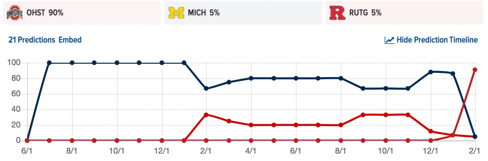
Task: Click the first navy 100 point after 6/1
Action: (50, 63)
